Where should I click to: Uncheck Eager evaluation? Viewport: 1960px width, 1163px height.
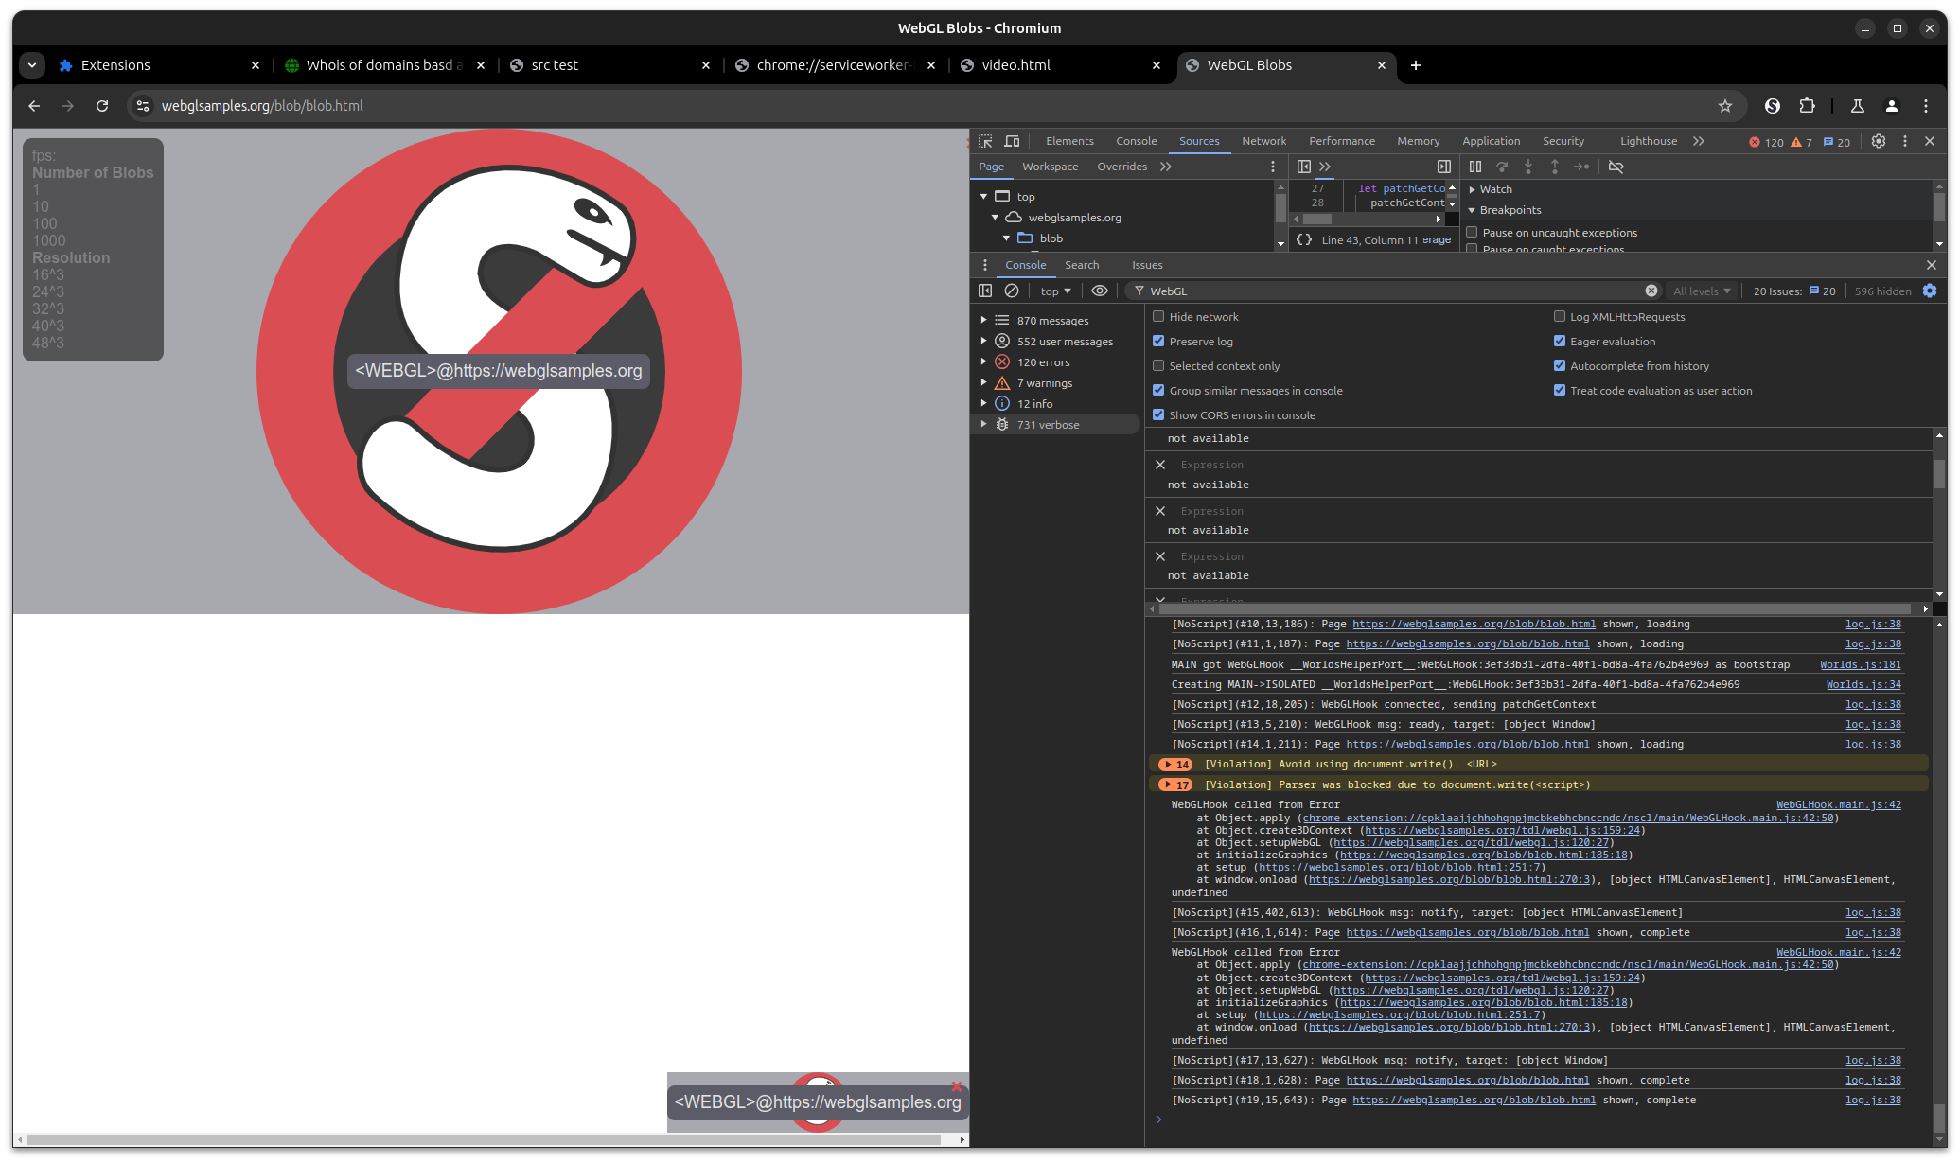click(1560, 341)
